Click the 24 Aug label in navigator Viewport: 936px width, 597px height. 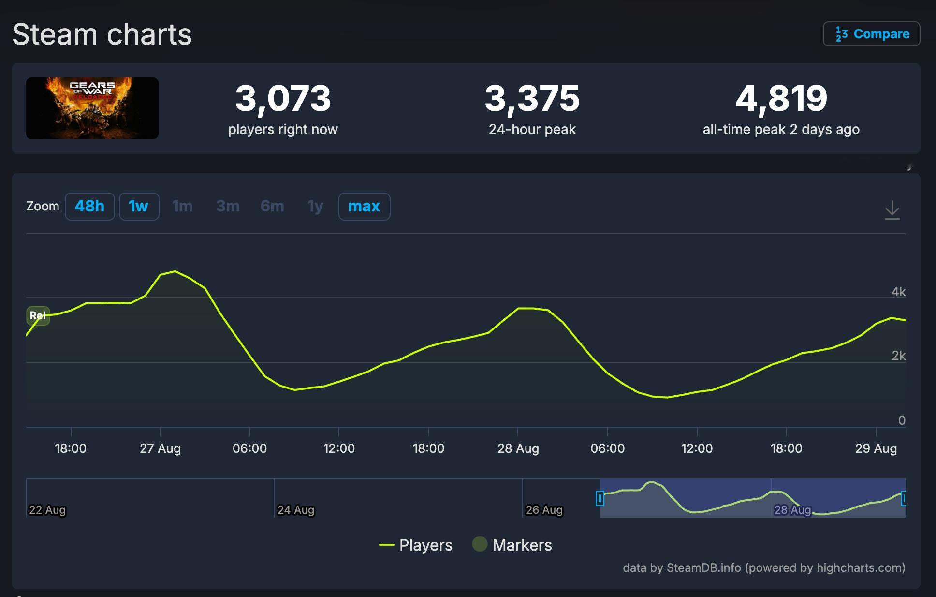[x=296, y=510]
